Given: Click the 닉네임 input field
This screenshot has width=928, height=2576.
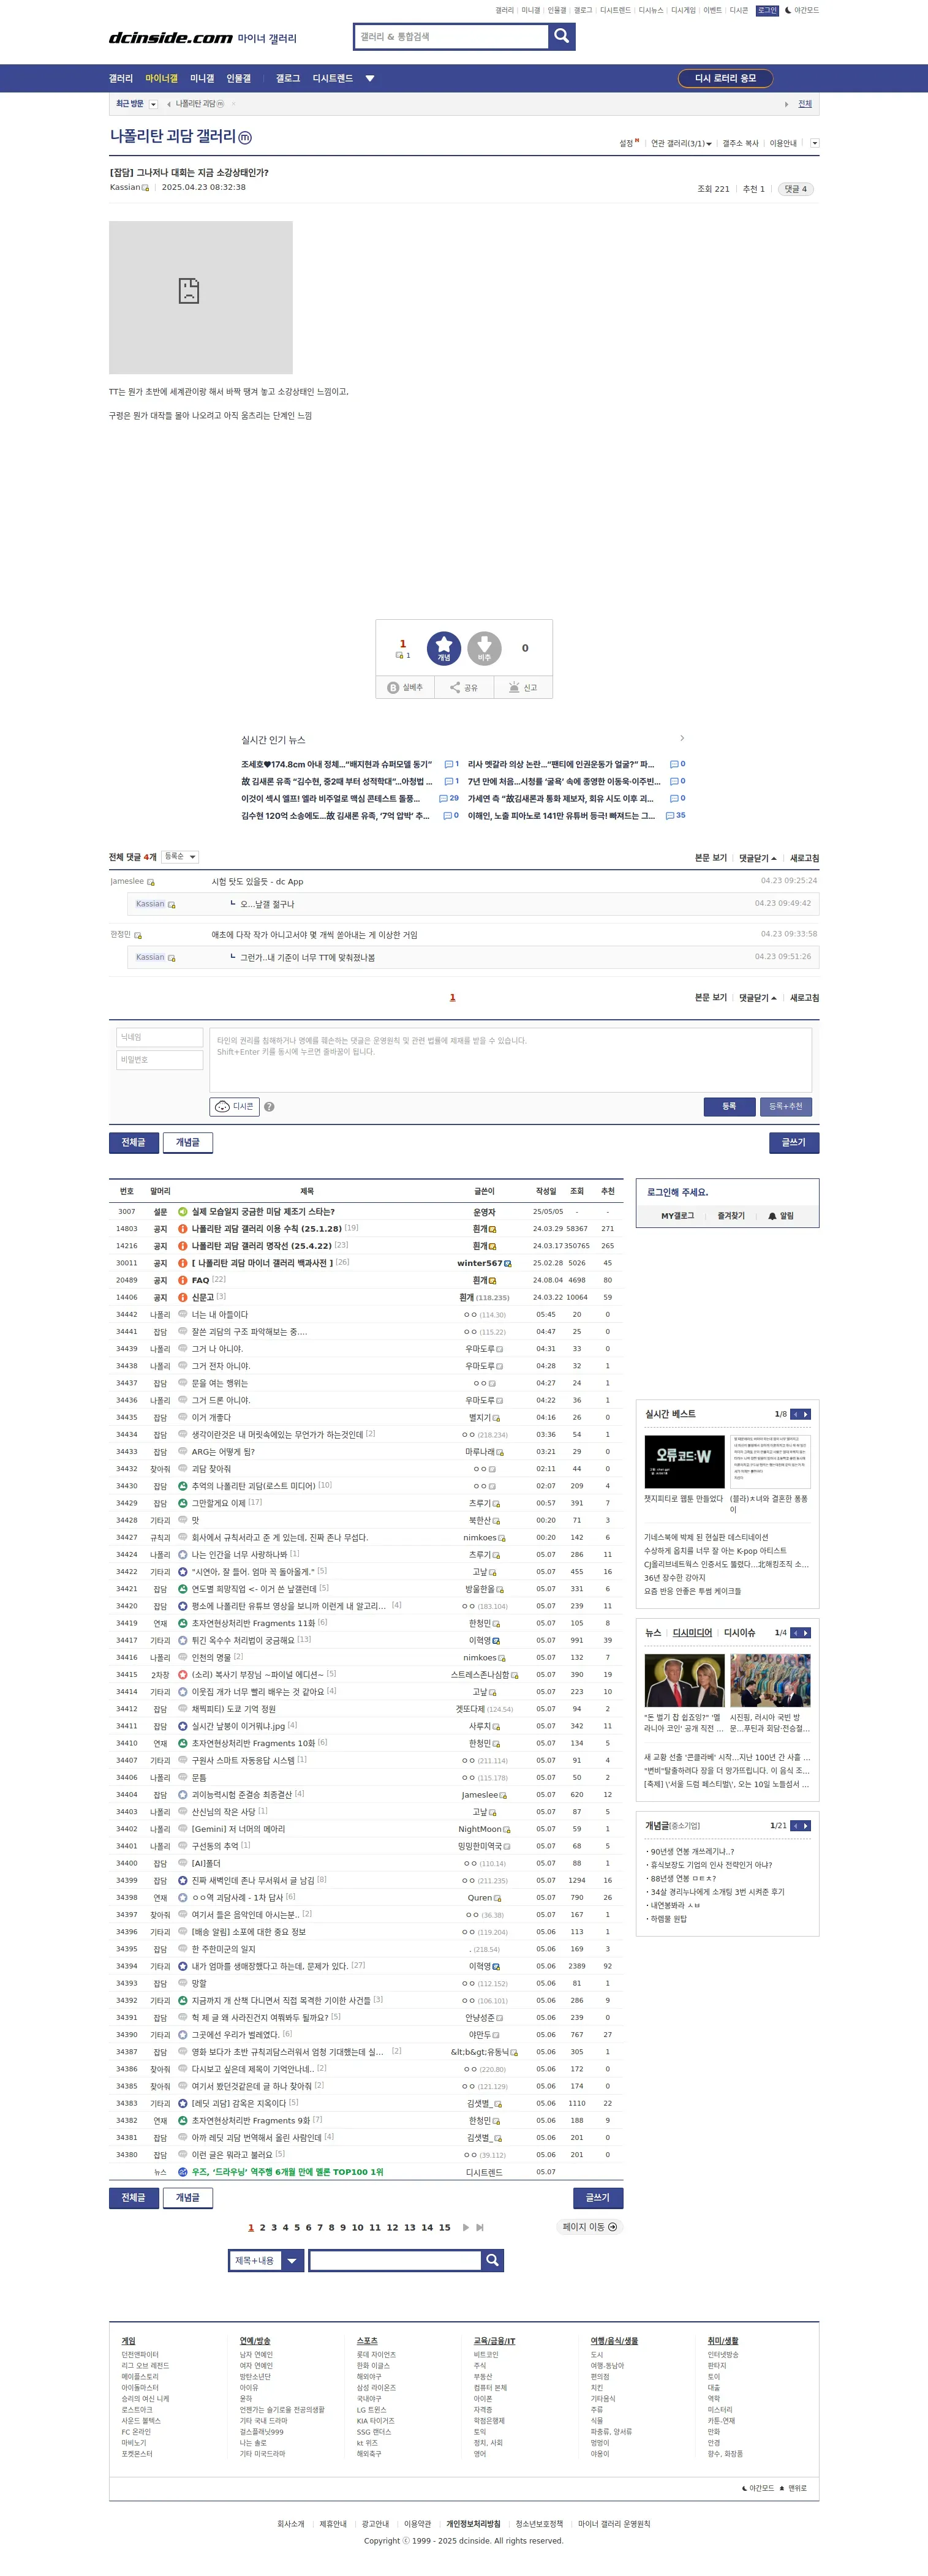Looking at the screenshot, I should point(160,1037).
